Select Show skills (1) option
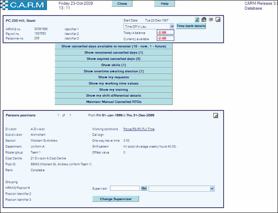Viewport: 278px width, 213px height. point(113,65)
